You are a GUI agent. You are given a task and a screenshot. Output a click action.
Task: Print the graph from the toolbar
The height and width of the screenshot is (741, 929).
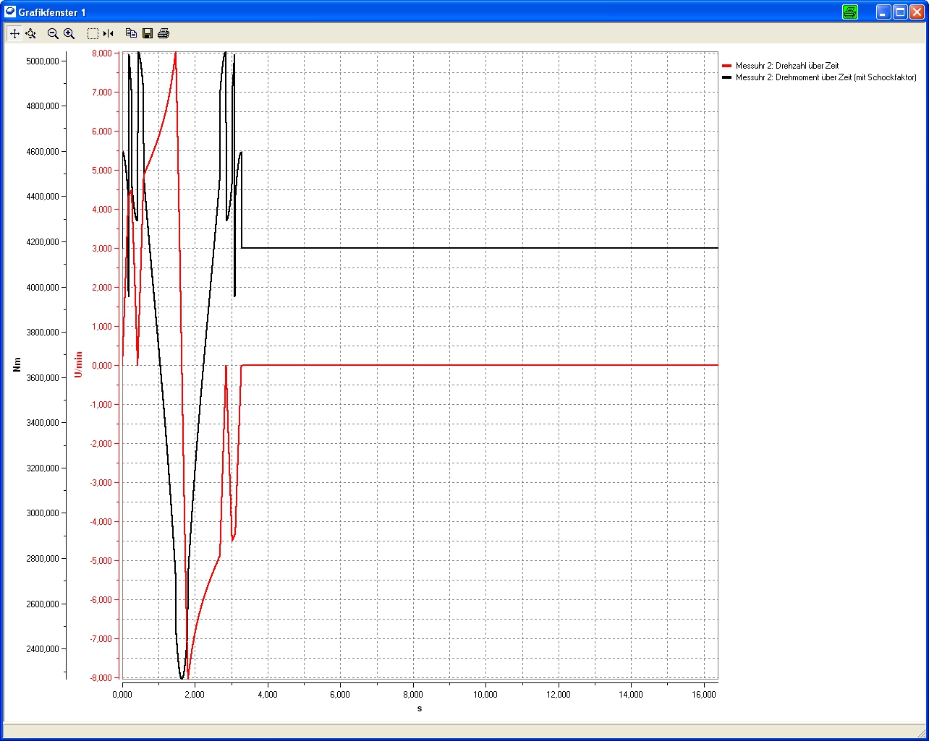pyautogui.click(x=164, y=33)
